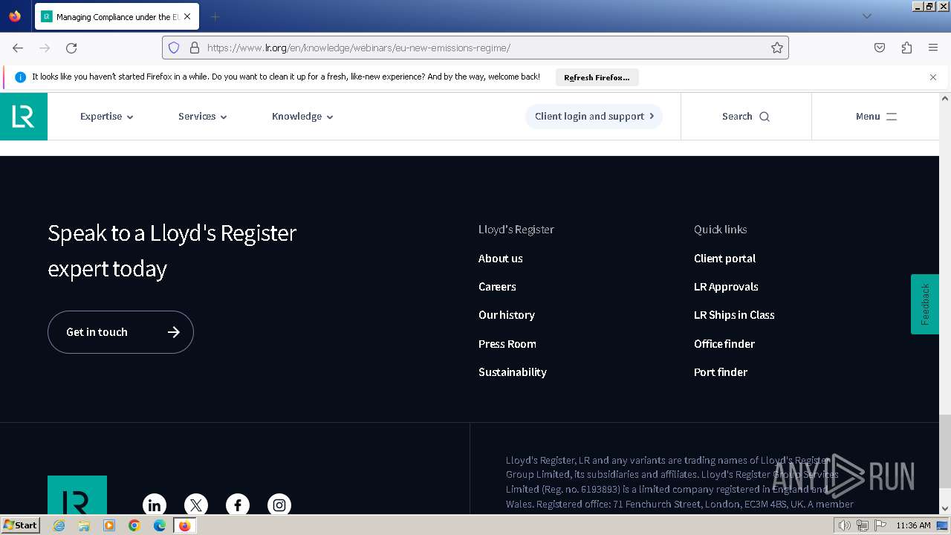Open the Office finder link
Screen dimensions: 951x535
[724, 344]
